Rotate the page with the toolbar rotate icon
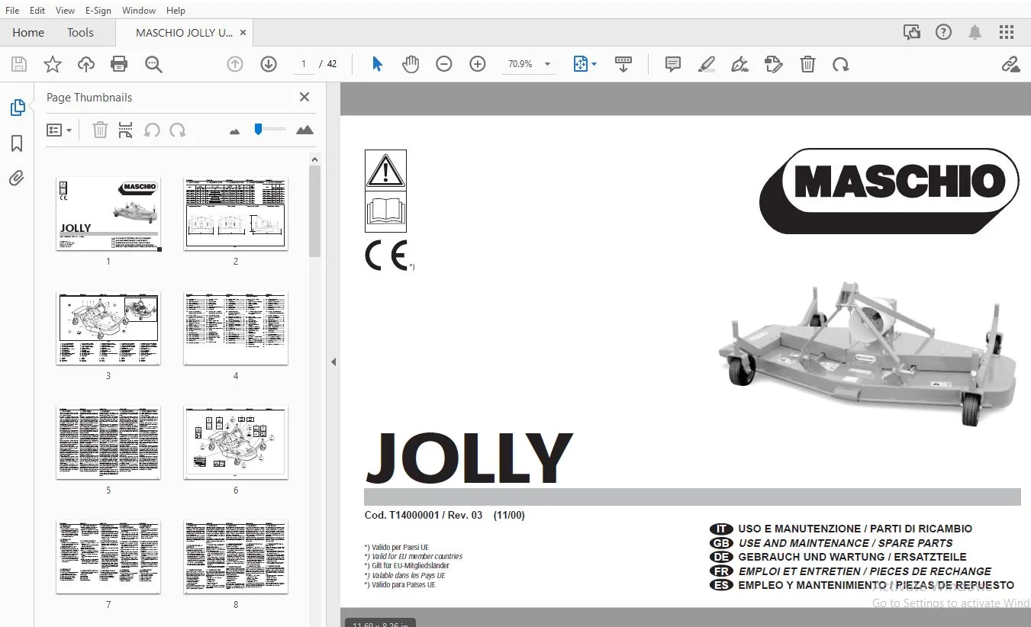The height and width of the screenshot is (627, 1031). [x=841, y=65]
